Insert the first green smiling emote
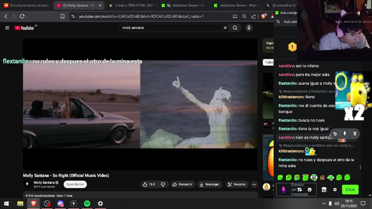Image resolution: width=372 pixels, height=209 pixels. [x=280, y=177]
